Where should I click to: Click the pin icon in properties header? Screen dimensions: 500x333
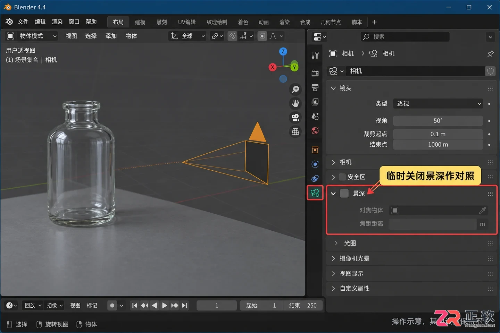(490, 54)
